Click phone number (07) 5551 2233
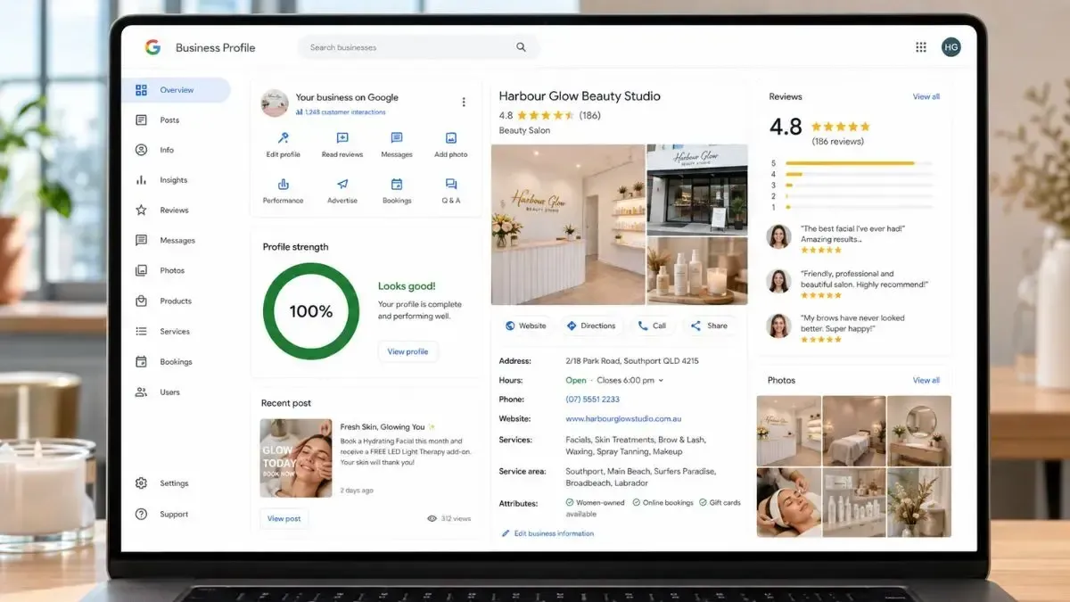Viewport: 1070px width, 602px height. (592, 400)
